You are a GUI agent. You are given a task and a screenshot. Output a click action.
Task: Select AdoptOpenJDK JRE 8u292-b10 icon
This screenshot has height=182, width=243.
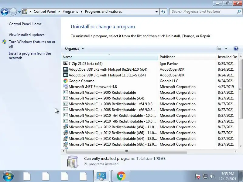pos(66,69)
